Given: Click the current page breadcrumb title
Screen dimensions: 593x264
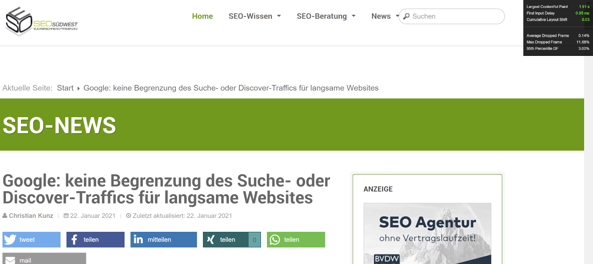Looking at the screenshot, I should [x=231, y=88].
